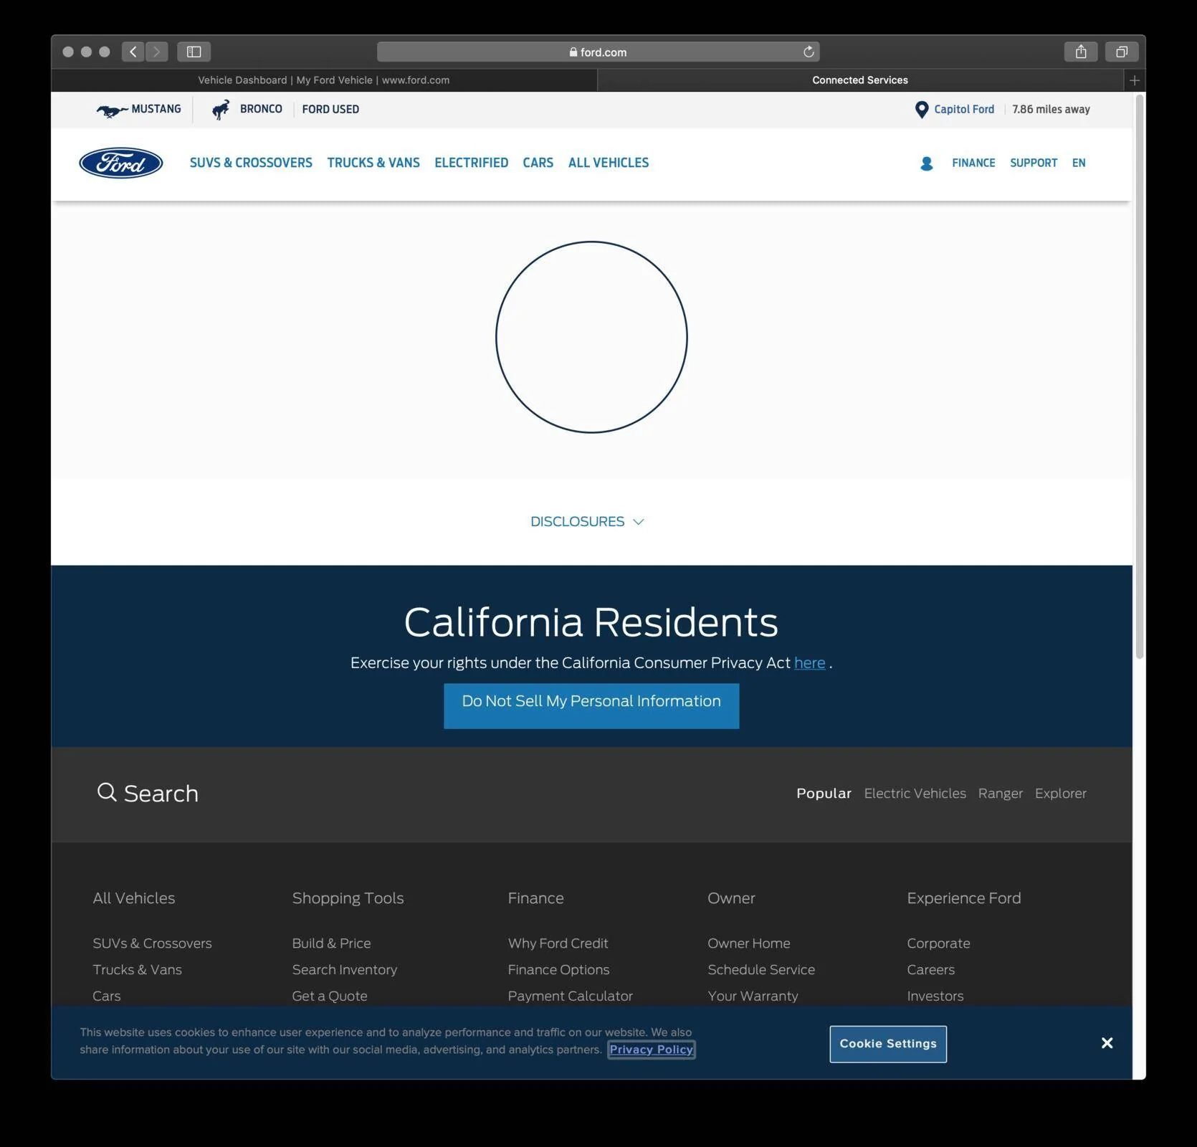The height and width of the screenshot is (1147, 1197).
Task: Open Your Warranty link
Action: point(753,996)
